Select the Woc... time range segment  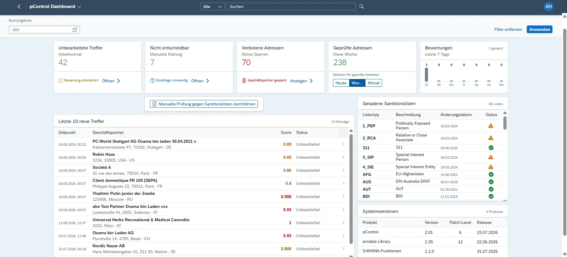357,83
